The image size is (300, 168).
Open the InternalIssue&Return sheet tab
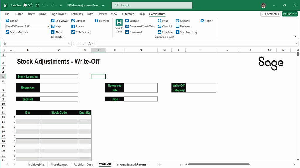pos(131,164)
